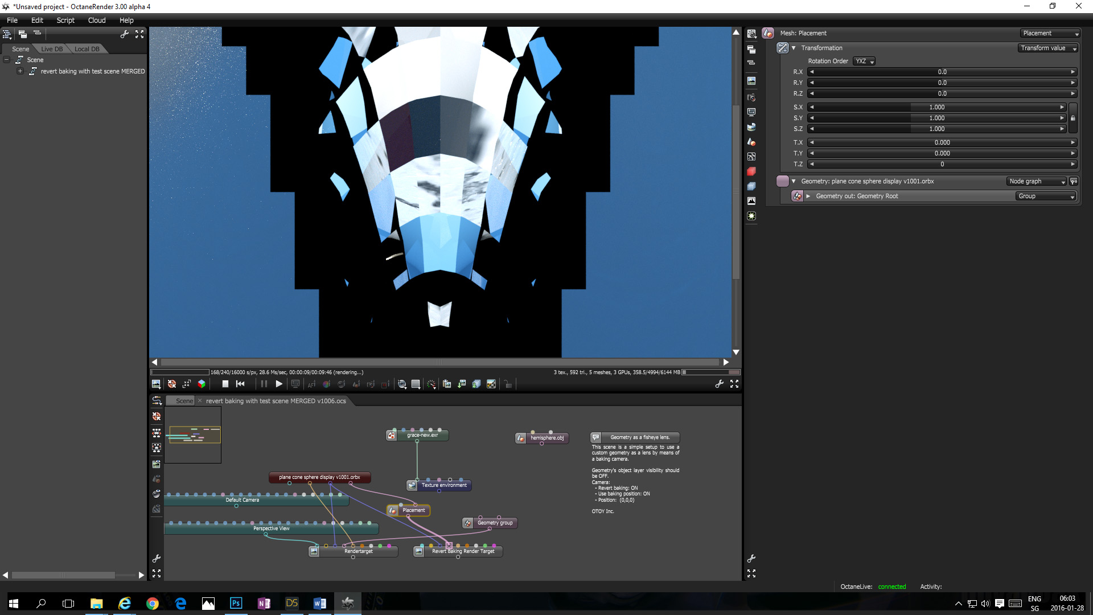
Task: Collapse the Transformation section triangle
Action: click(794, 48)
